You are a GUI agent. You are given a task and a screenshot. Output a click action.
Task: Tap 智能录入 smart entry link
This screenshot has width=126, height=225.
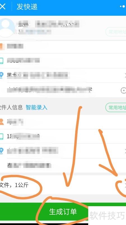(36, 107)
